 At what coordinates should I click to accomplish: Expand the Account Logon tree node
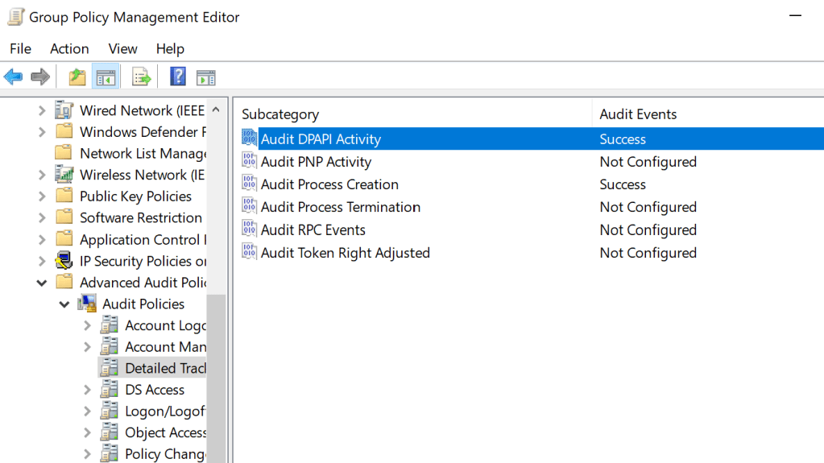point(87,325)
